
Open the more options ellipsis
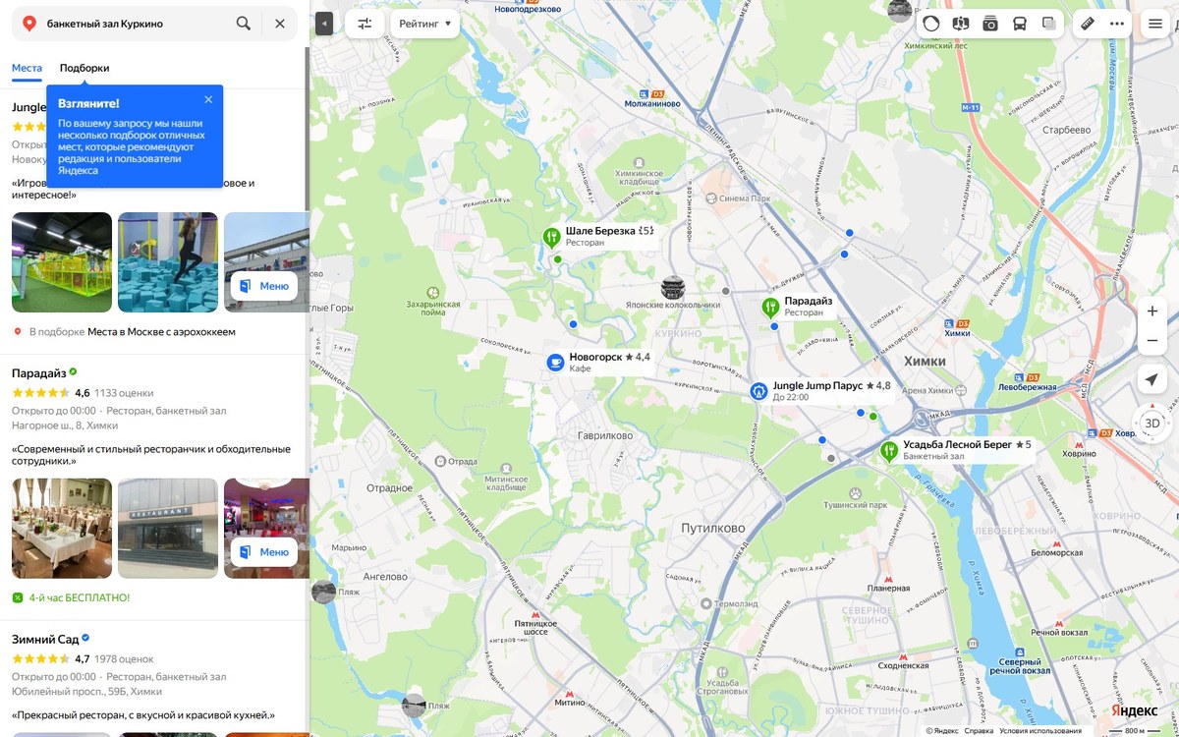point(1117,24)
